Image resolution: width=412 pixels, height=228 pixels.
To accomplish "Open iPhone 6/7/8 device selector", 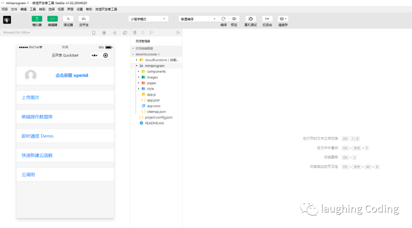I will click(x=16, y=32).
